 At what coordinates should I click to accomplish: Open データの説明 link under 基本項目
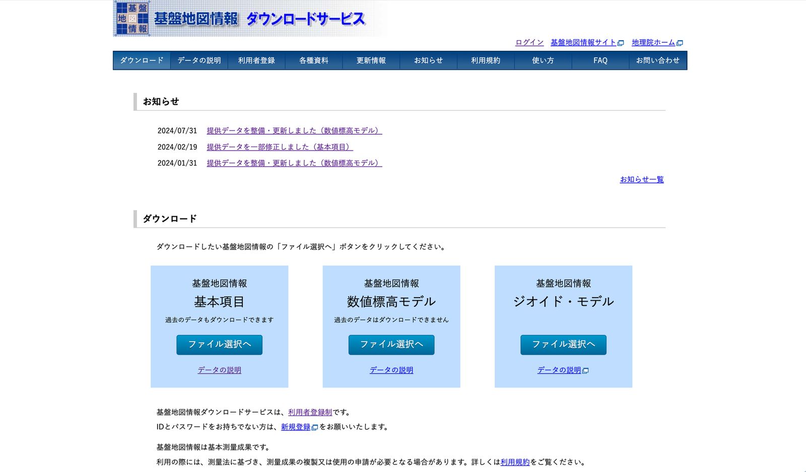219,370
